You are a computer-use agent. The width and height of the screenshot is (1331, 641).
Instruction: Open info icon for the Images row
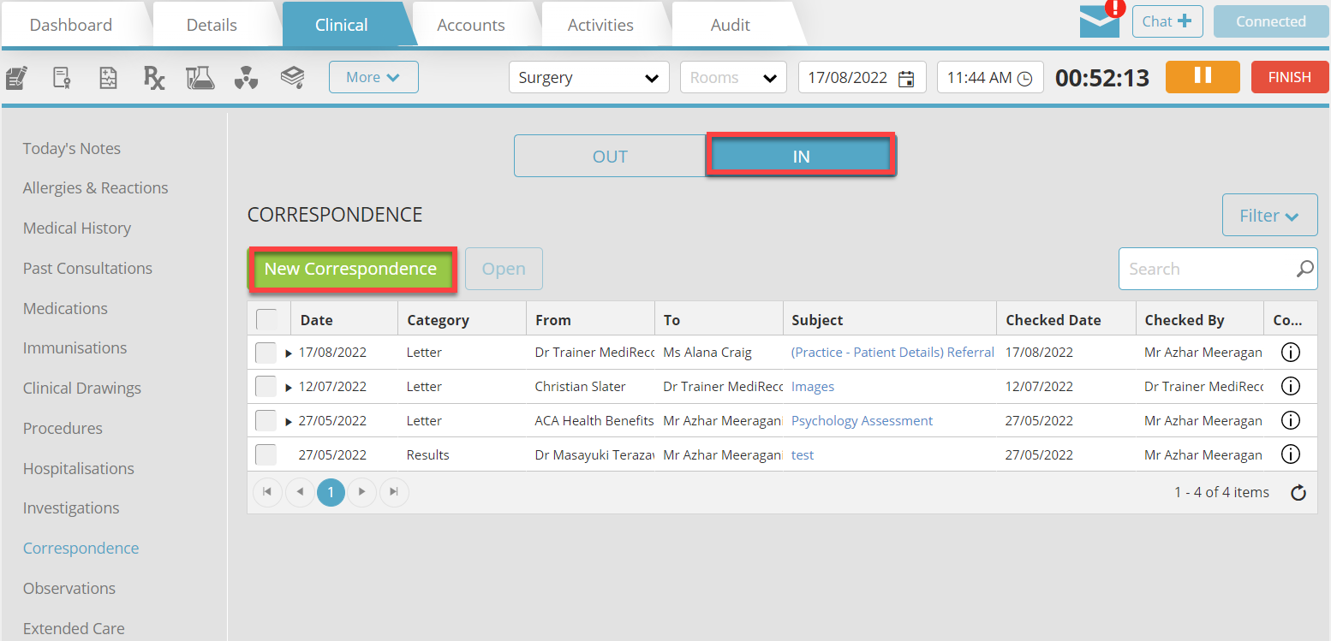pyautogui.click(x=1290, y=386)
